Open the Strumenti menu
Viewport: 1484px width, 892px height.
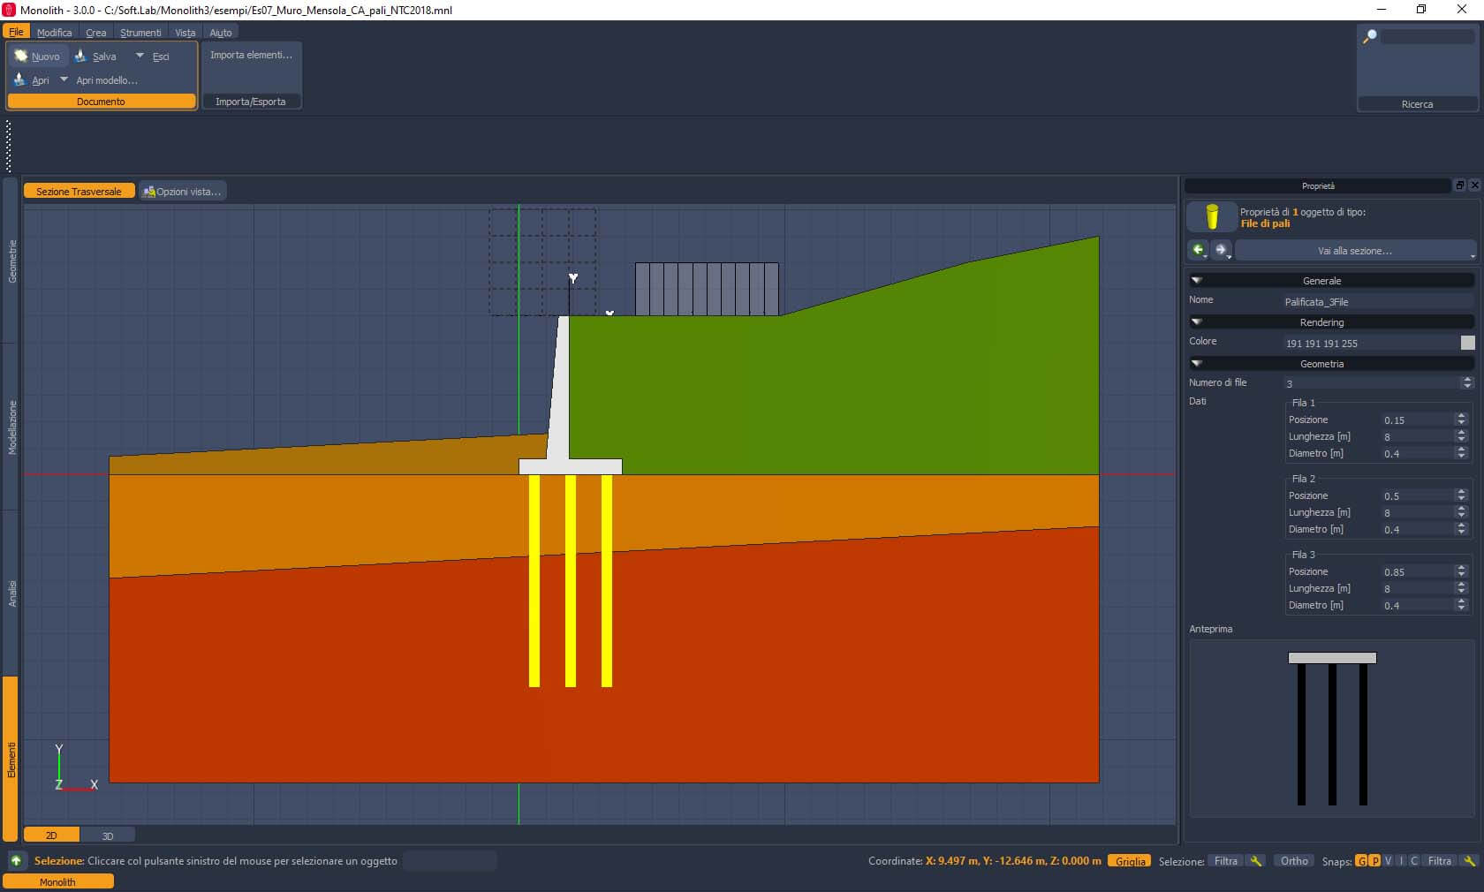140,33
